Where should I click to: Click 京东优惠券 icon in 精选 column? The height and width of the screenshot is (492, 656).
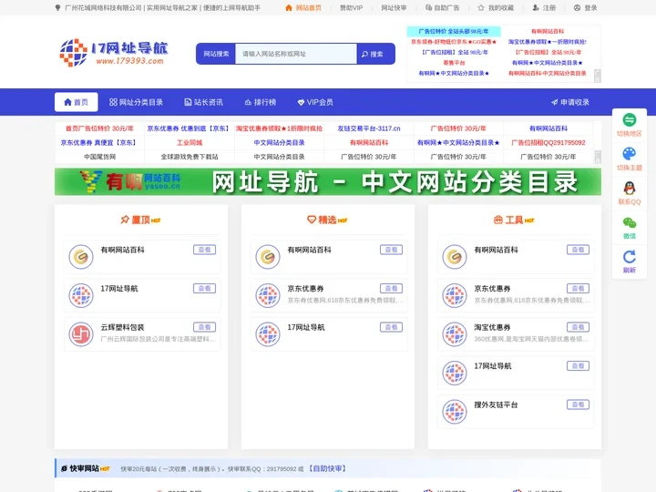point(268,295)
